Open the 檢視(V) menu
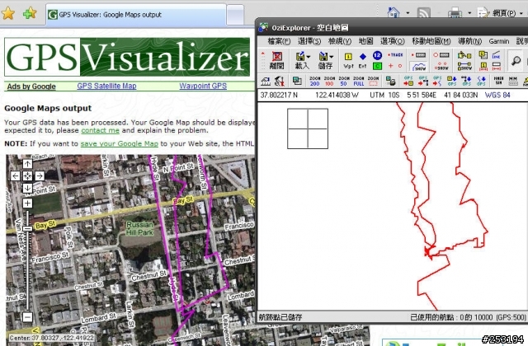This screenshot has width=528, height=346. point(339,41)
